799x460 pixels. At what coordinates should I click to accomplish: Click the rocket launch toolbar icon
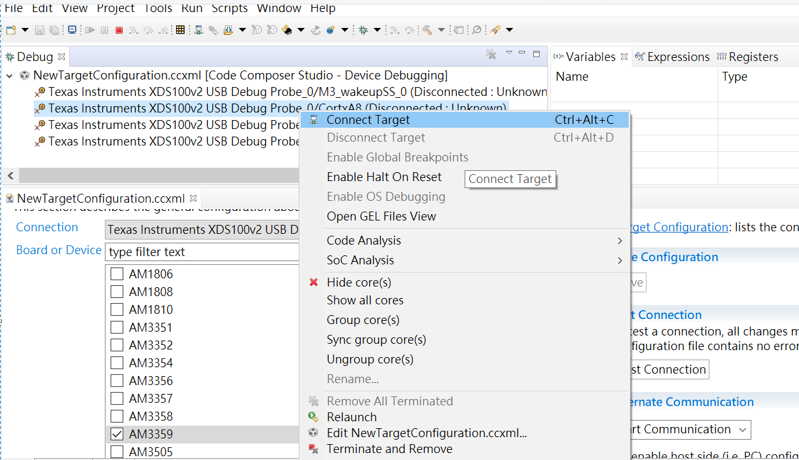coord(494,30)
